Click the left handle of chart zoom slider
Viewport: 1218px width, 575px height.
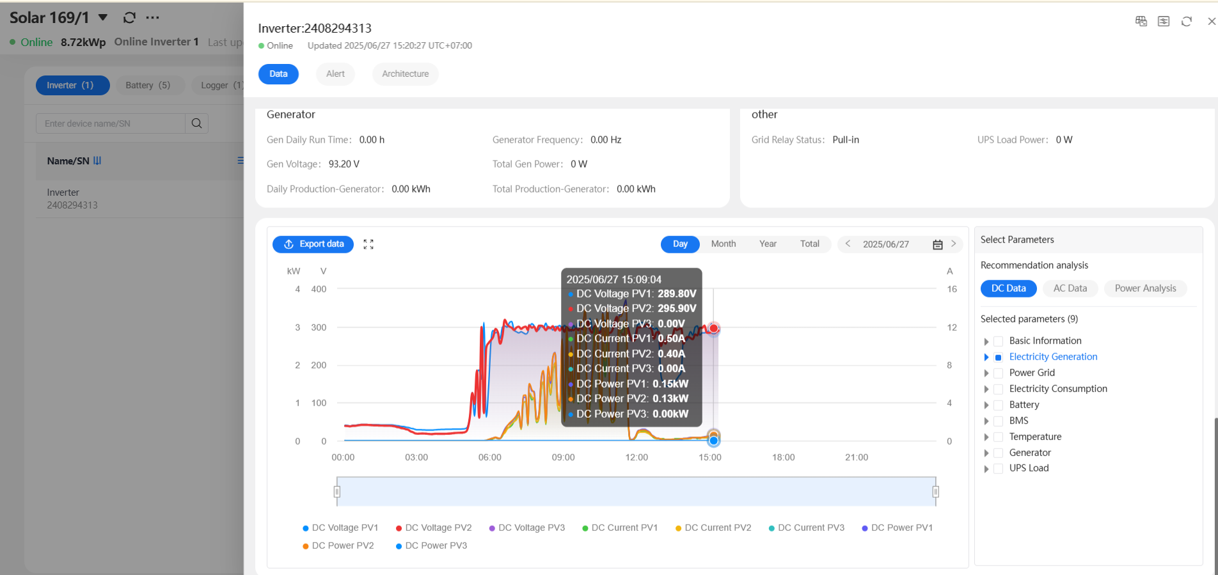[x=337, y=491]
